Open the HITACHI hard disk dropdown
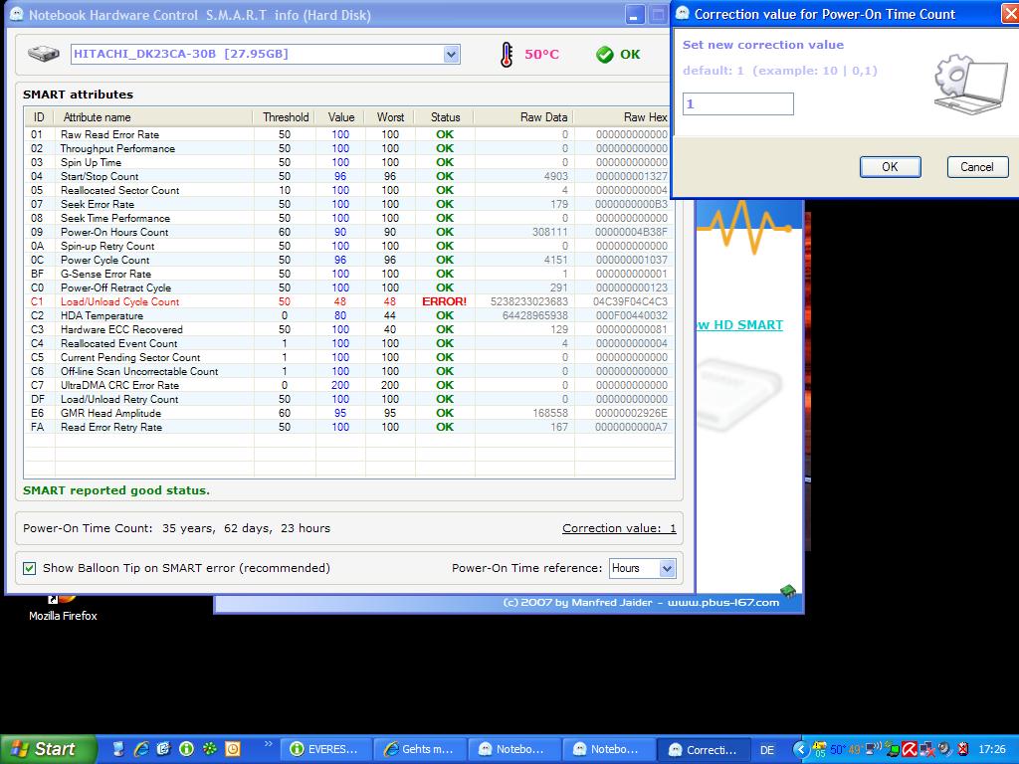 click(451, 55)
